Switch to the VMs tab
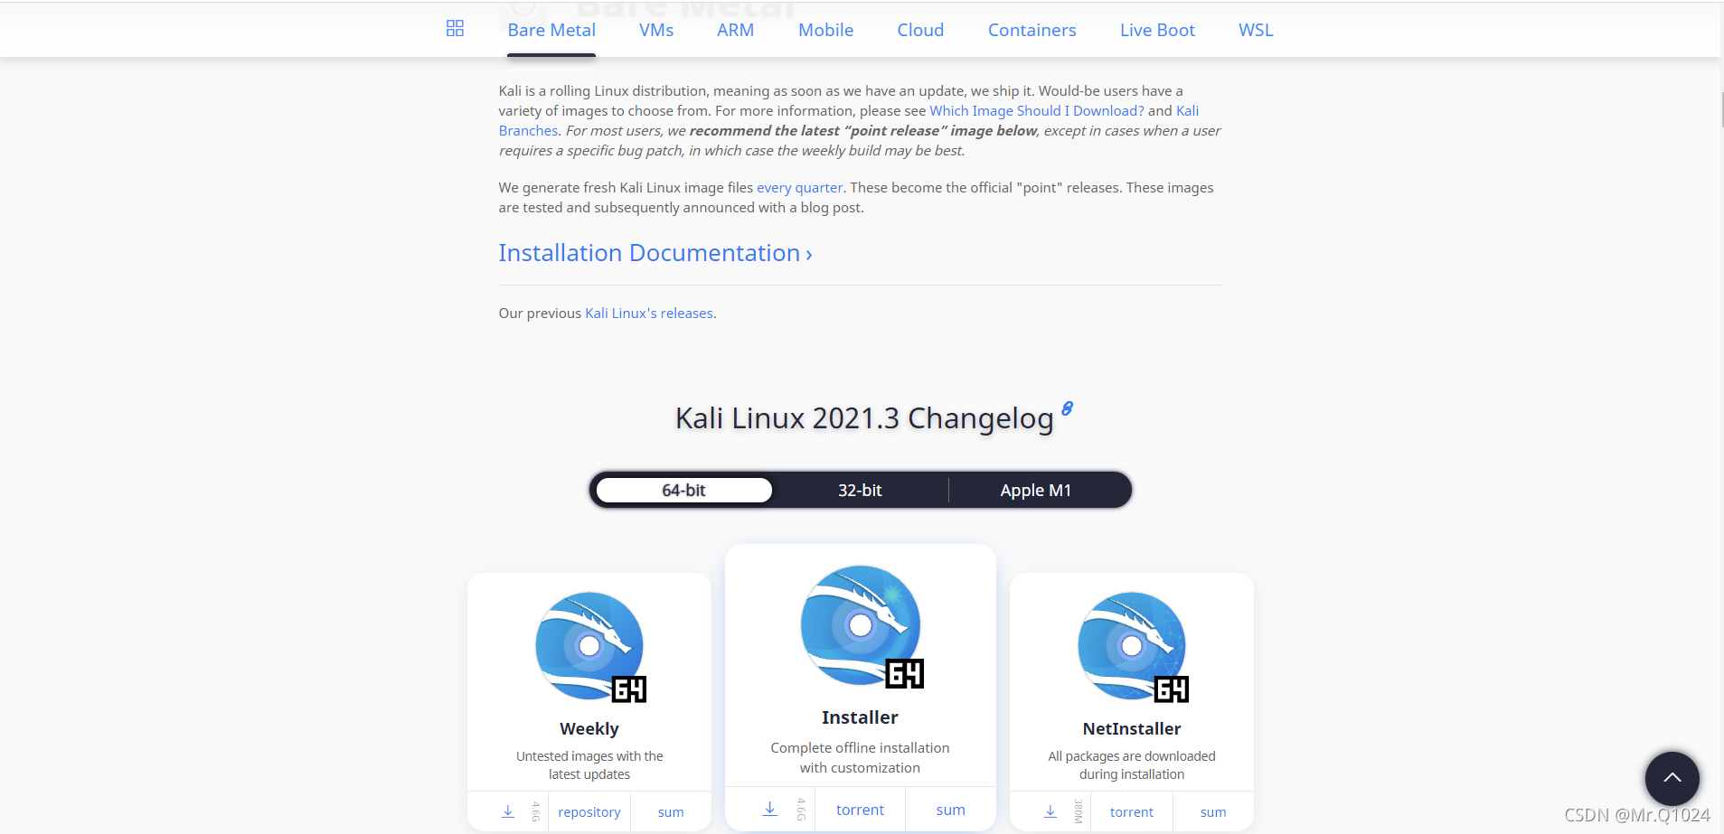Viewport: 1724px width, 834px height. click(656, 30)
